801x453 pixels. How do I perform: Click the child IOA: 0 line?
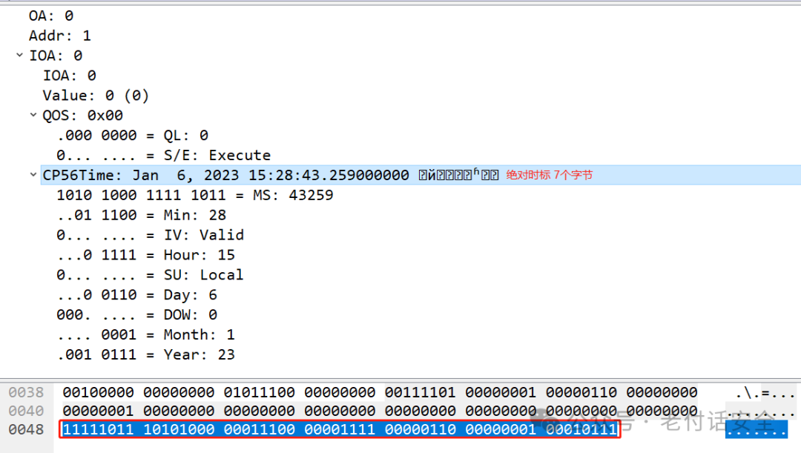tap(70, 76)
